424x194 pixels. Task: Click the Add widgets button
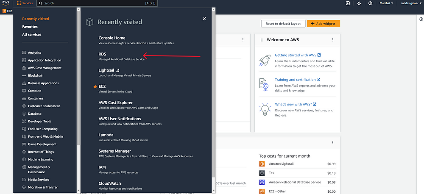tap(324, 23)
